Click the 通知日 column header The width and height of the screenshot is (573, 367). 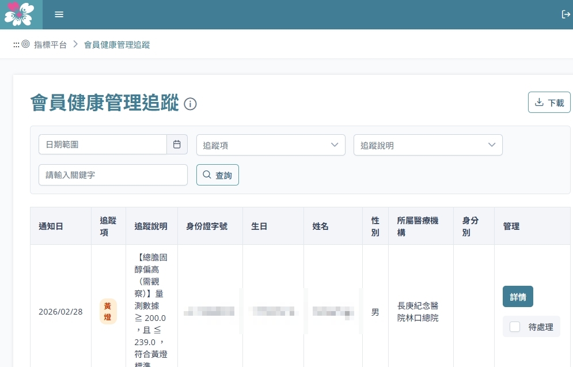click(51, 226)
